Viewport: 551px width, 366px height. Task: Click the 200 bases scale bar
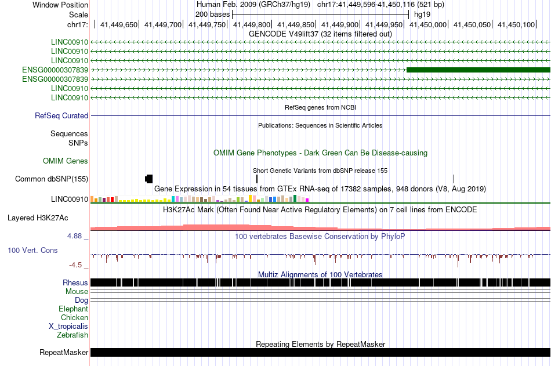point(320,15)
